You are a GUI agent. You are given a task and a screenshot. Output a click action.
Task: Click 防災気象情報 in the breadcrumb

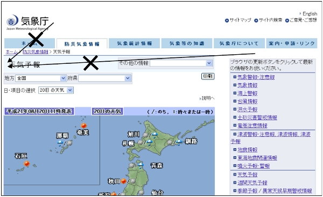click(36, 52)
